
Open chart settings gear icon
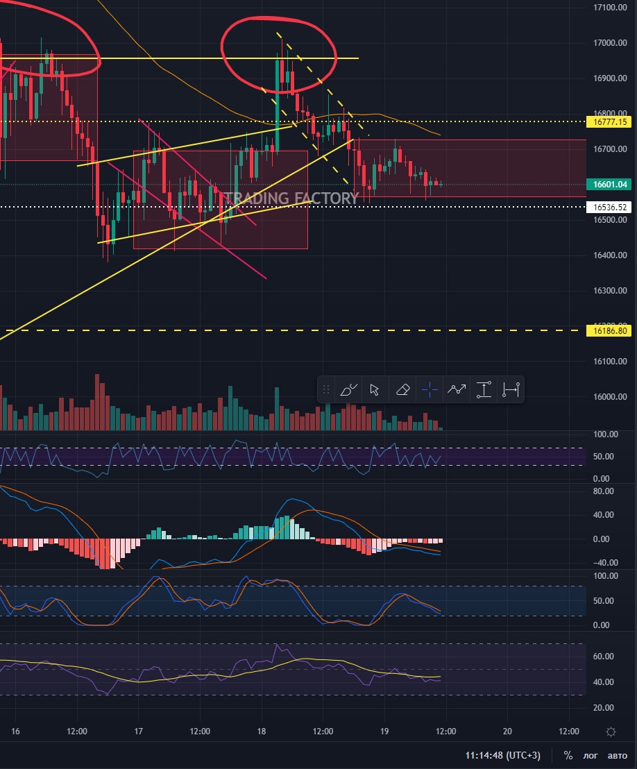click(611, 732)
